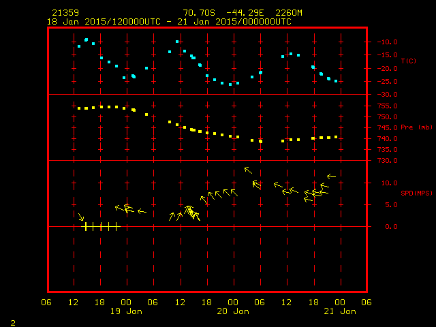Click the SPD(MPS) wind speed axis label
Screen dimensions: 436x327
[x=416, y=193]
